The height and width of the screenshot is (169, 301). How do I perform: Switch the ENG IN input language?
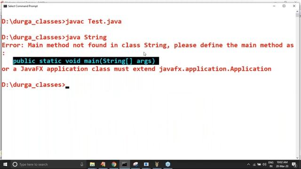click(x=271, y=164)
